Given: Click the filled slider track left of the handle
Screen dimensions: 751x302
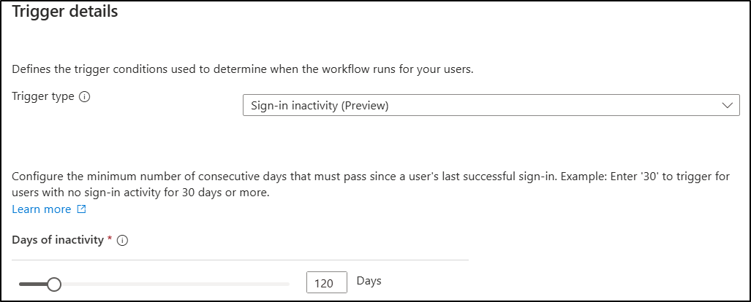Looking at the screenshot, I should pos(33,284).
